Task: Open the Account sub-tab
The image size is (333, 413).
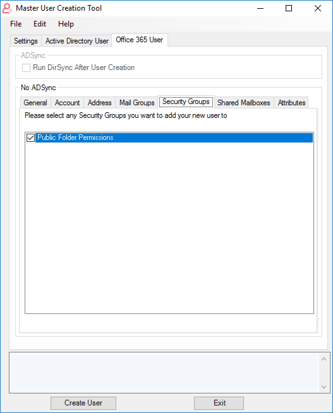Action: (x=67, y=103)
